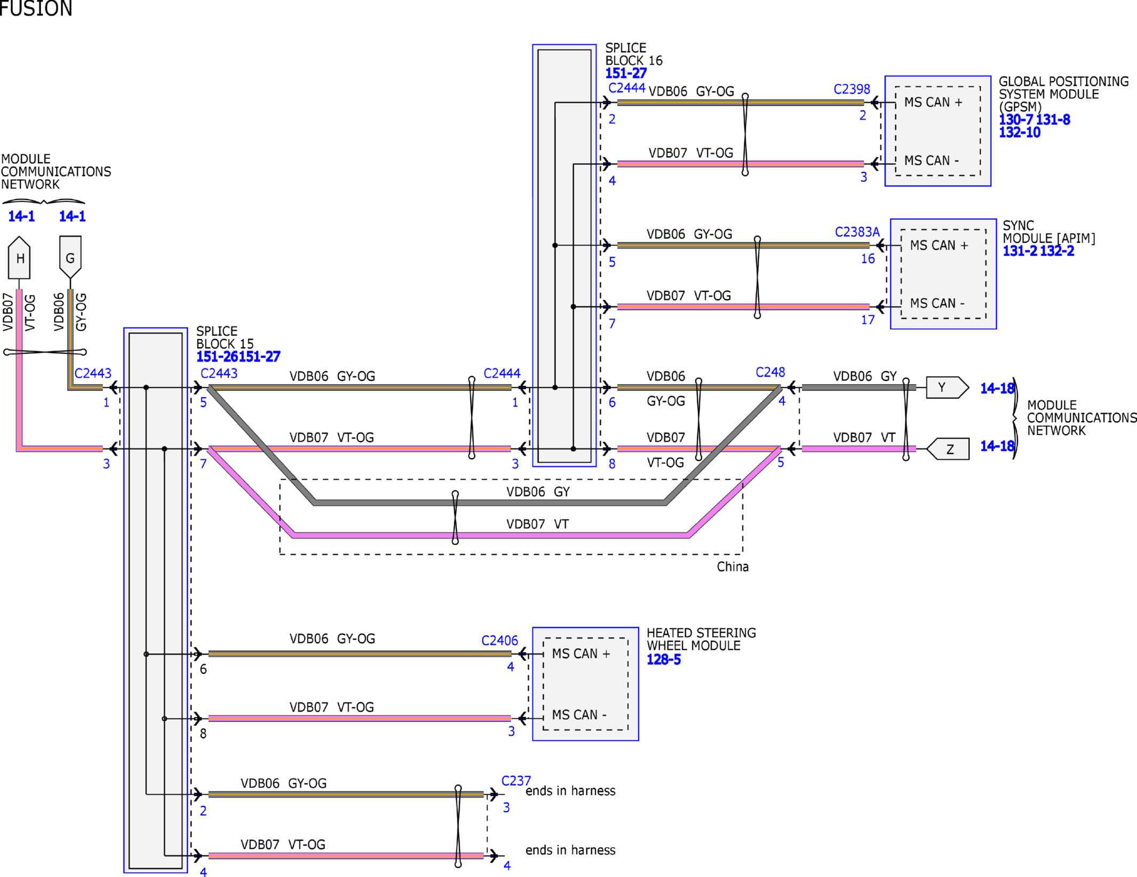Select MS CAN + in the SYNC module
The height and width of the screenshot is (877, 1137).
pos(939,245)
